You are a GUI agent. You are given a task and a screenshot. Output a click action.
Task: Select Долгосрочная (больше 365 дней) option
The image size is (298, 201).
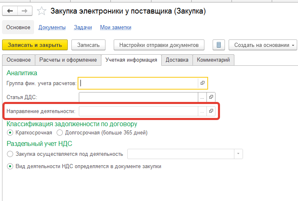[x=60, y=133]
